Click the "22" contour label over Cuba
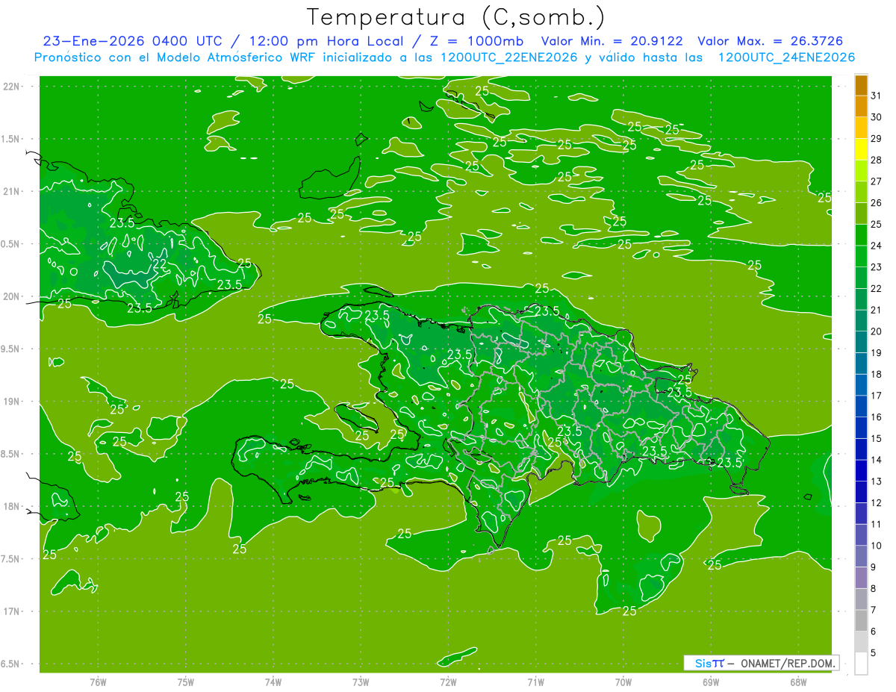Screen dimensions: 896x692 [x=160, y=264]
